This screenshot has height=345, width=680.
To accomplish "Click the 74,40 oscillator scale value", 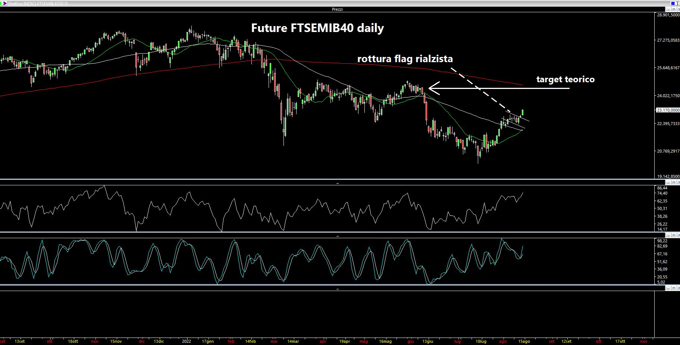I will click(662, 193).
